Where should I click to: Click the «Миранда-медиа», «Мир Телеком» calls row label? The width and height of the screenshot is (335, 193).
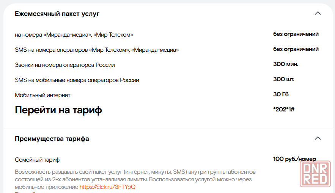(74, 35)
